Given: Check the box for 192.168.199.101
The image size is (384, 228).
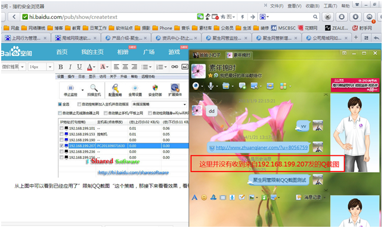Looking at the screenshot, I should pyautogui.click(x=61, y=129).
